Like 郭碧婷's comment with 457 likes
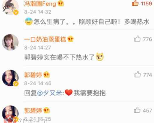Viewport: 154px width, 123px height. 137,110
